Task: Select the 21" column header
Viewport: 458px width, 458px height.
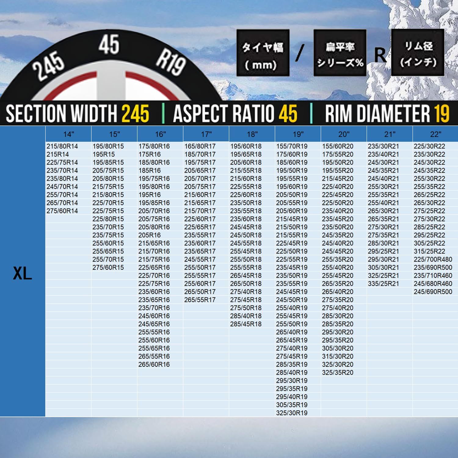Action: tap(390, 134)
